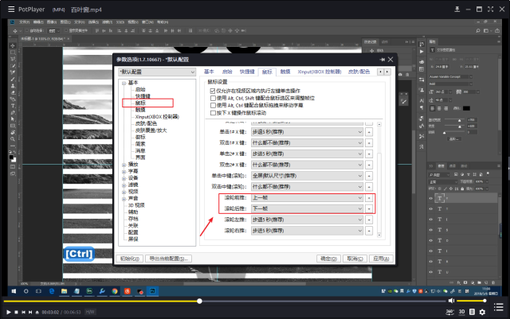Image resolution: width=510 pixels, height=319 pixels.
Task: Check the 按下 X 键 mouse scroll checkbox
Action: [213, 113]
